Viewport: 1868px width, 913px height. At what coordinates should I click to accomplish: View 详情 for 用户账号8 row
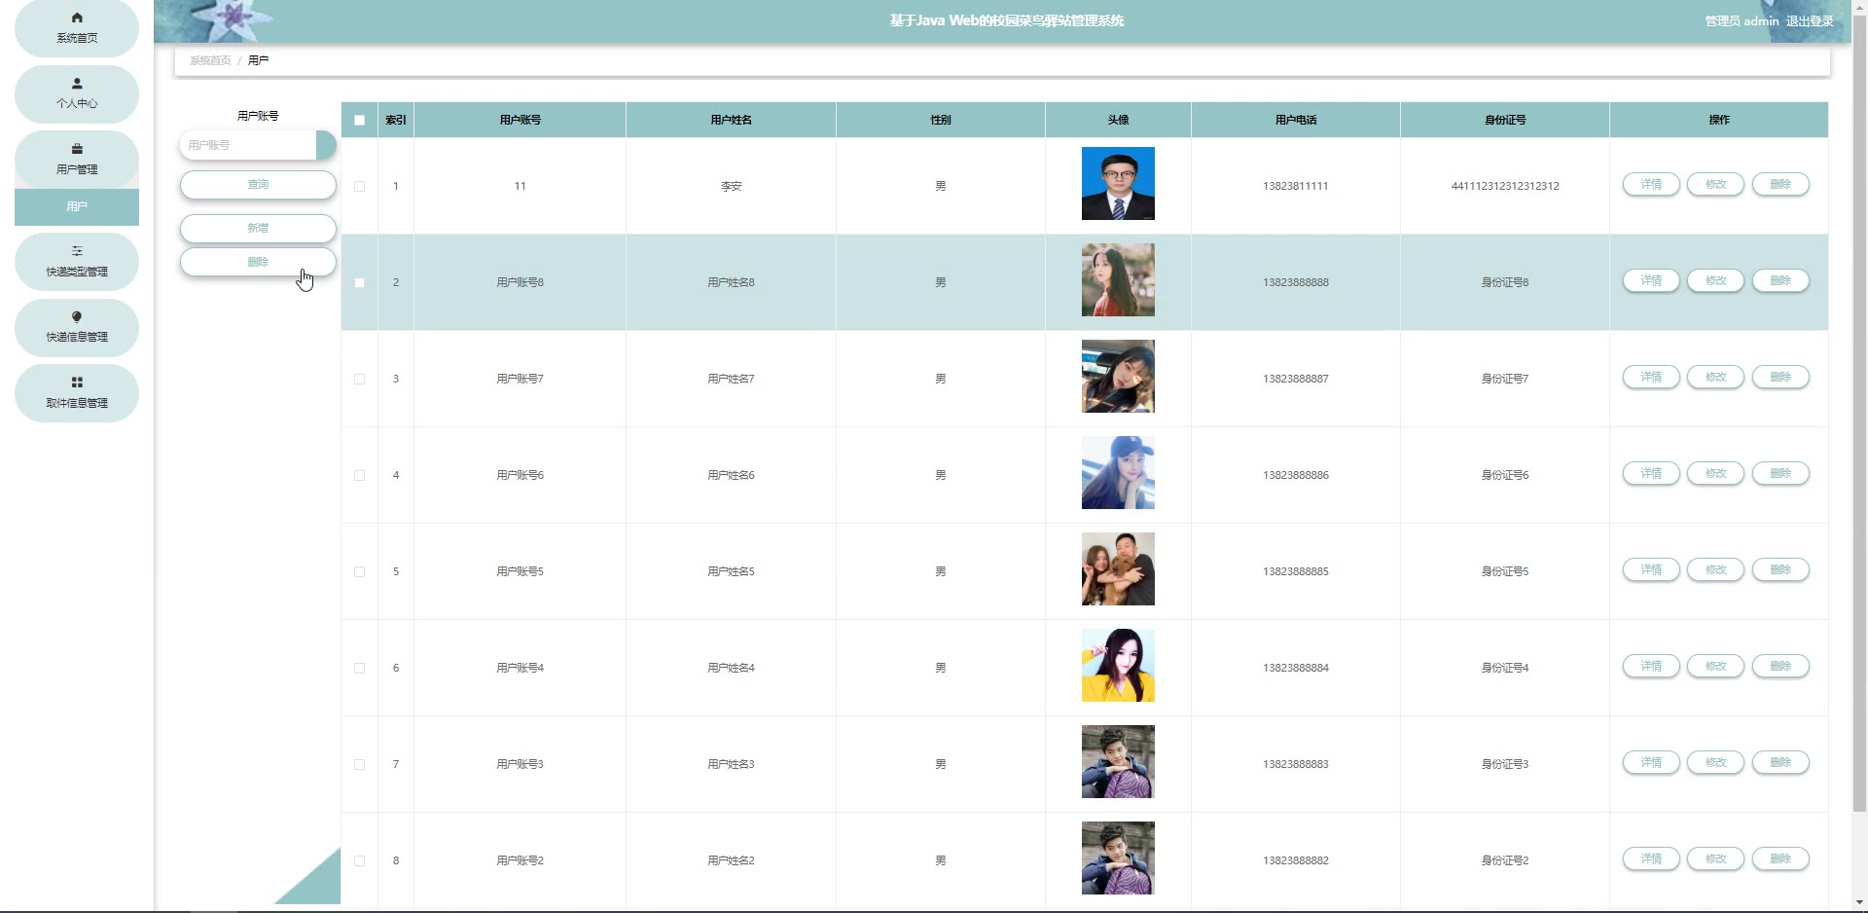[1651, 280]
